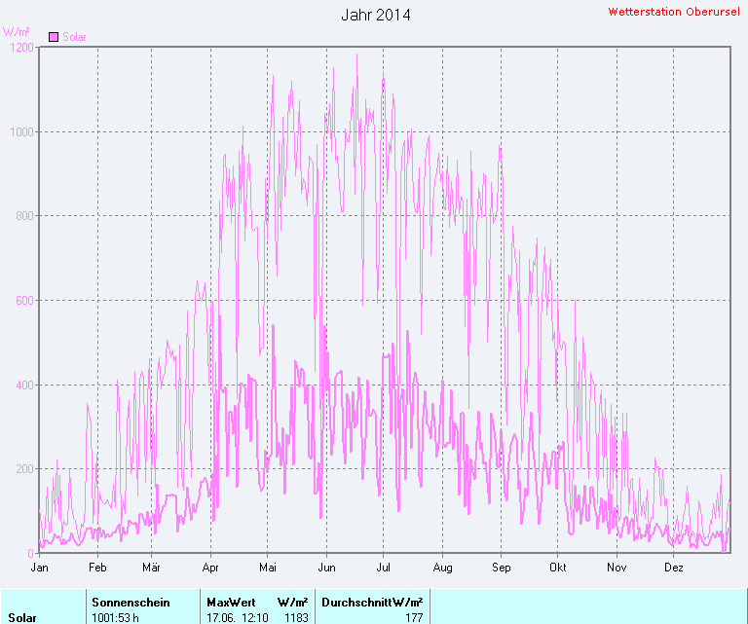Click the '177' average value cell

point(414,618)
